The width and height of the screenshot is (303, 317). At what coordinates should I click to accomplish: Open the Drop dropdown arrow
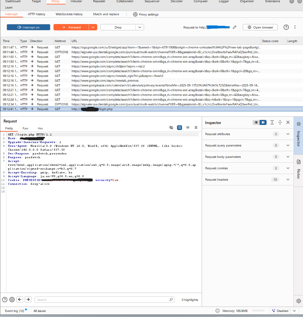[140, 27]
